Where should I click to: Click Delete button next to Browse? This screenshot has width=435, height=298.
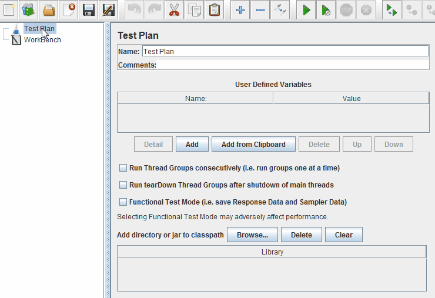pyautogui.click(x=302, y=235)
